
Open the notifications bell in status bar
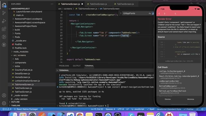[202, 109]
